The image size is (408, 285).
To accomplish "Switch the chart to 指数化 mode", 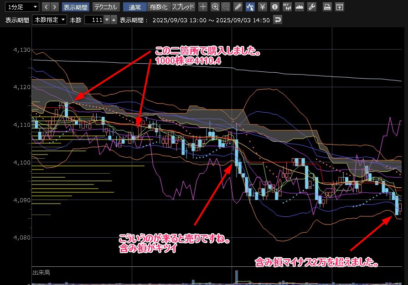I will coord(159,7).
